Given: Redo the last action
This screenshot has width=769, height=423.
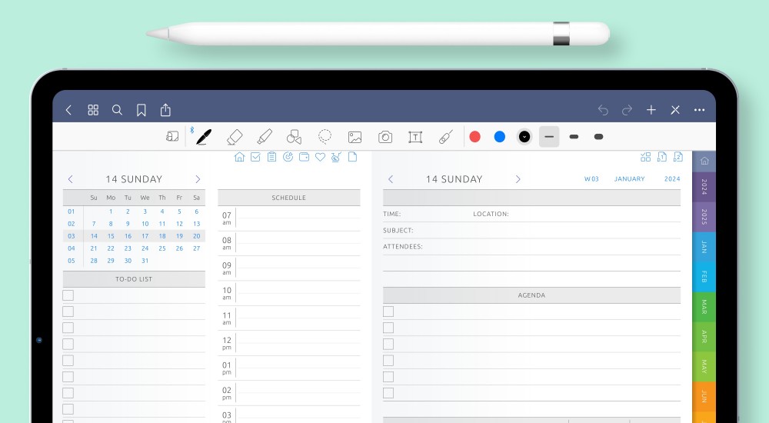Looking at the screenshot, I should click(x=627, y=110).
